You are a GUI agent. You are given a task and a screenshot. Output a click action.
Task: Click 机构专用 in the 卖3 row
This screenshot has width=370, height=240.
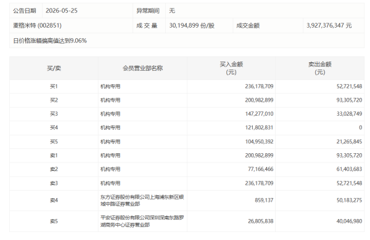pos(110,183)
